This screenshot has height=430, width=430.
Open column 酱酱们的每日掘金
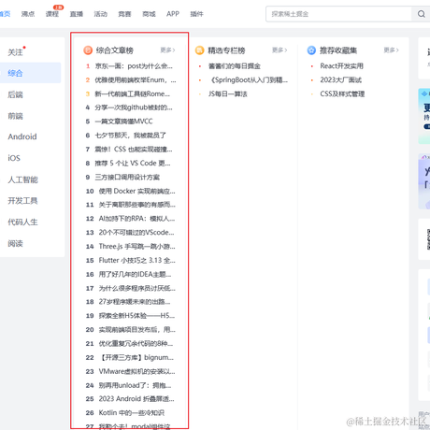pos(235,66)
